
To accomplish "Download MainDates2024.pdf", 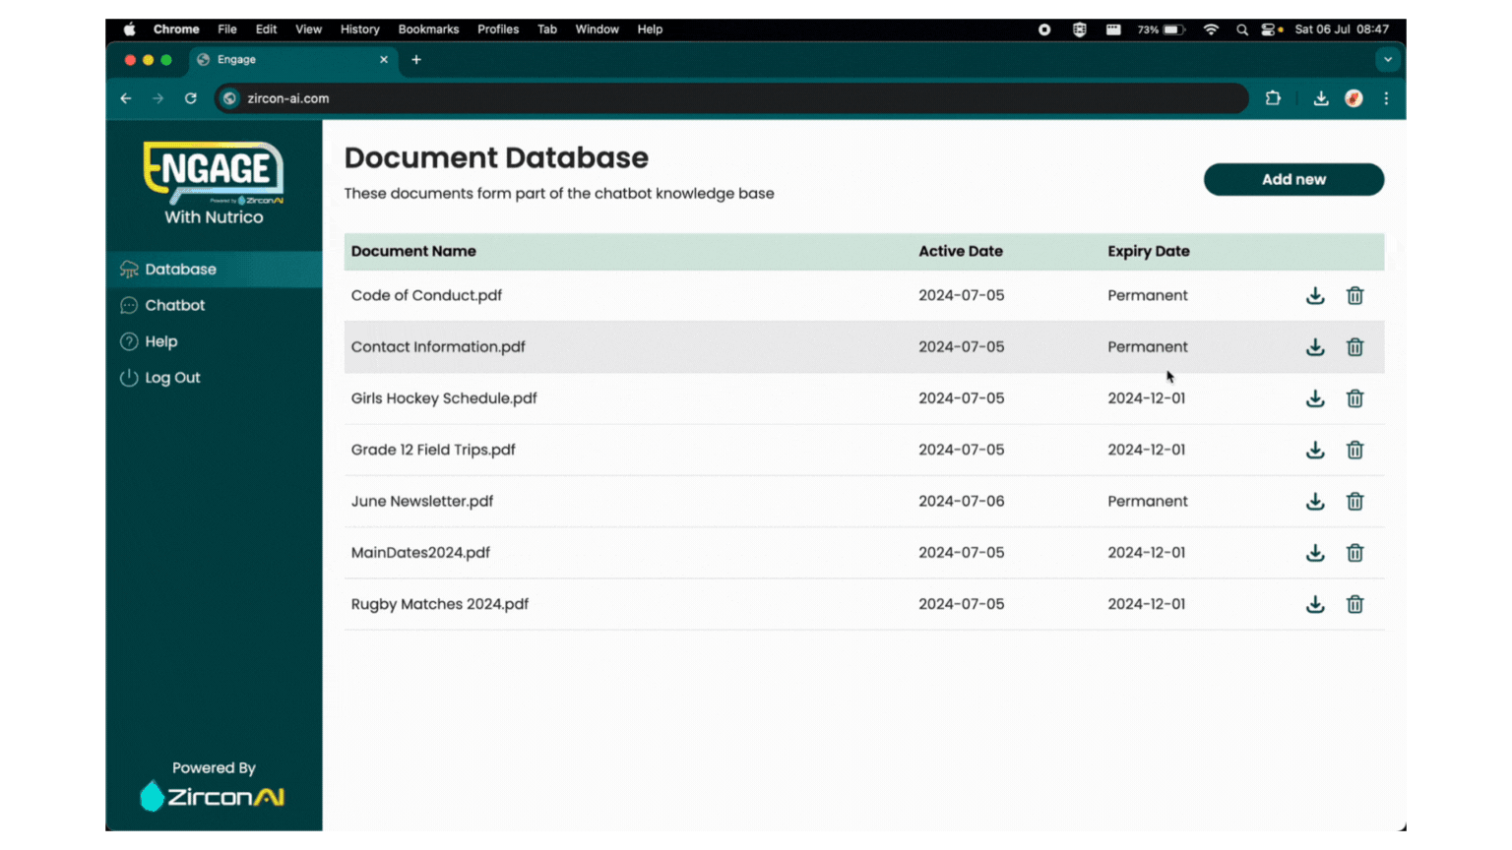I will point(1315,553).
